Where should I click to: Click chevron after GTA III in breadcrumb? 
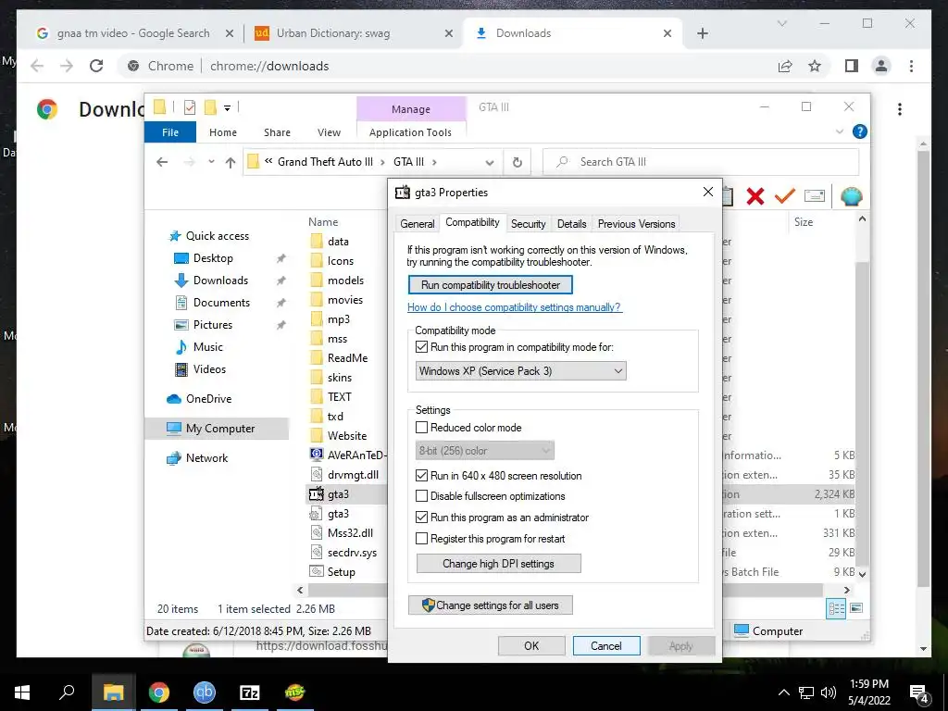(434, 162)
